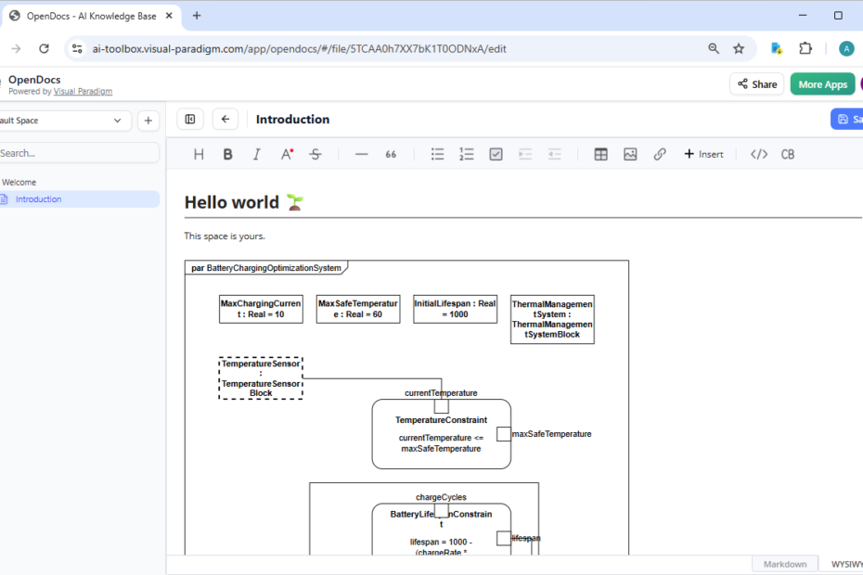The height and width of the screenshot is (575, 863).
Task: Click inside the Search field
Action: (80, 151)
